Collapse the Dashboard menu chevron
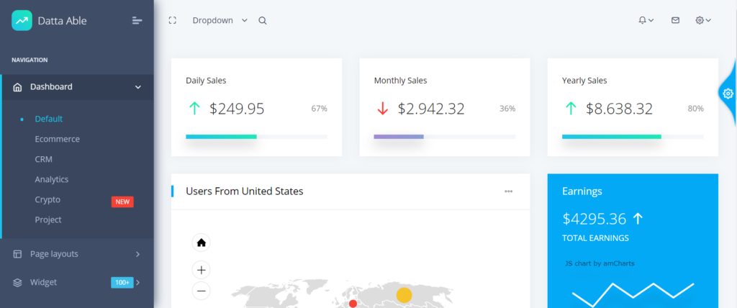The image size is (737, 308). [x=137, y=87]
